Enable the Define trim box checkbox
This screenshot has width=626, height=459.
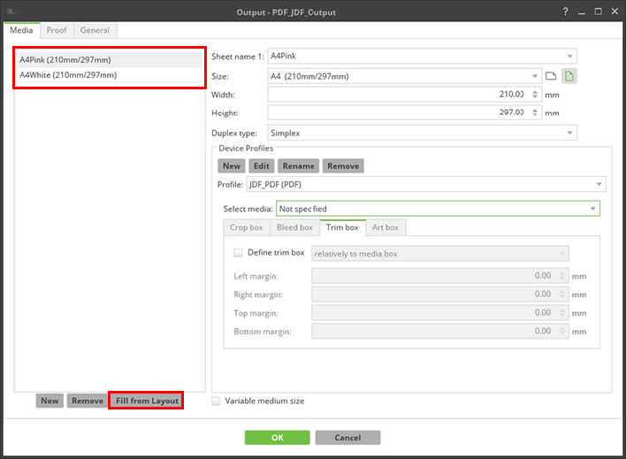238,253
